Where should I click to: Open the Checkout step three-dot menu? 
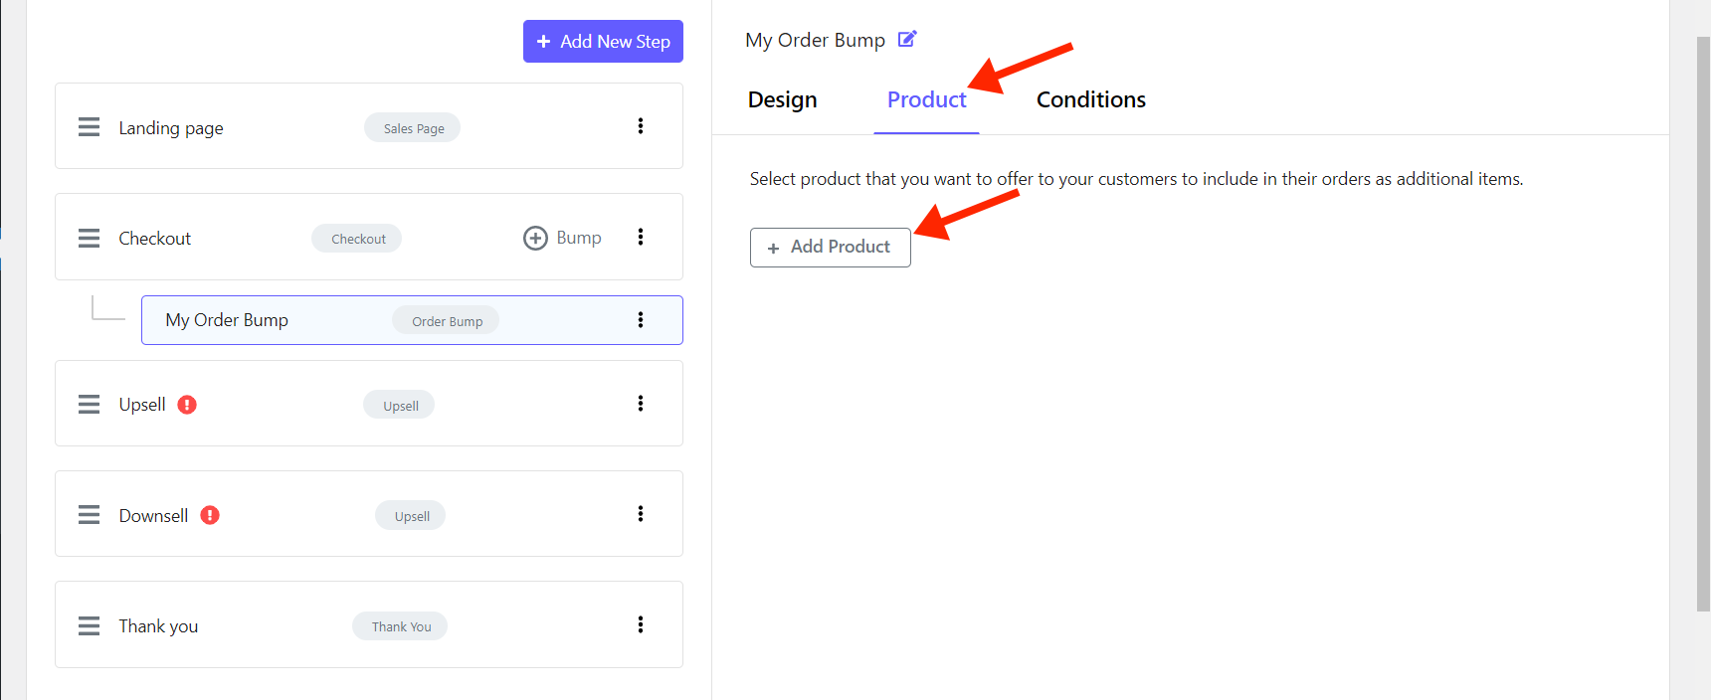point(641,237)
